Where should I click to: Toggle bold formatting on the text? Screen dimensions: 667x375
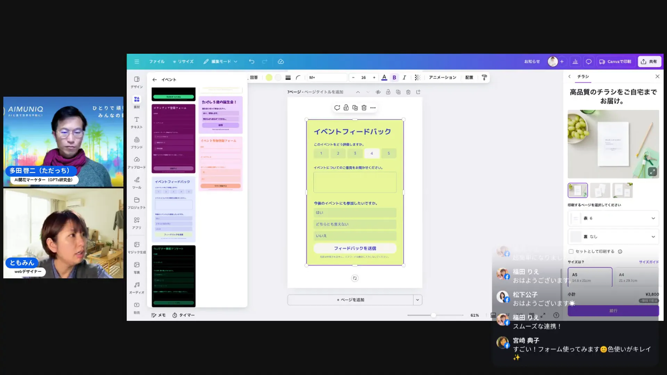coord(394,77)
